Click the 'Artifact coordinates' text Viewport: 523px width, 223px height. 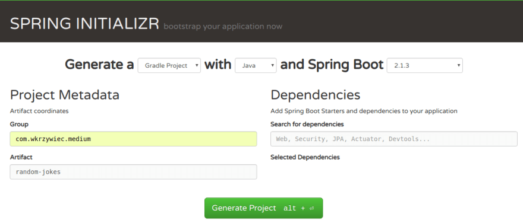(x=39, y=111)
